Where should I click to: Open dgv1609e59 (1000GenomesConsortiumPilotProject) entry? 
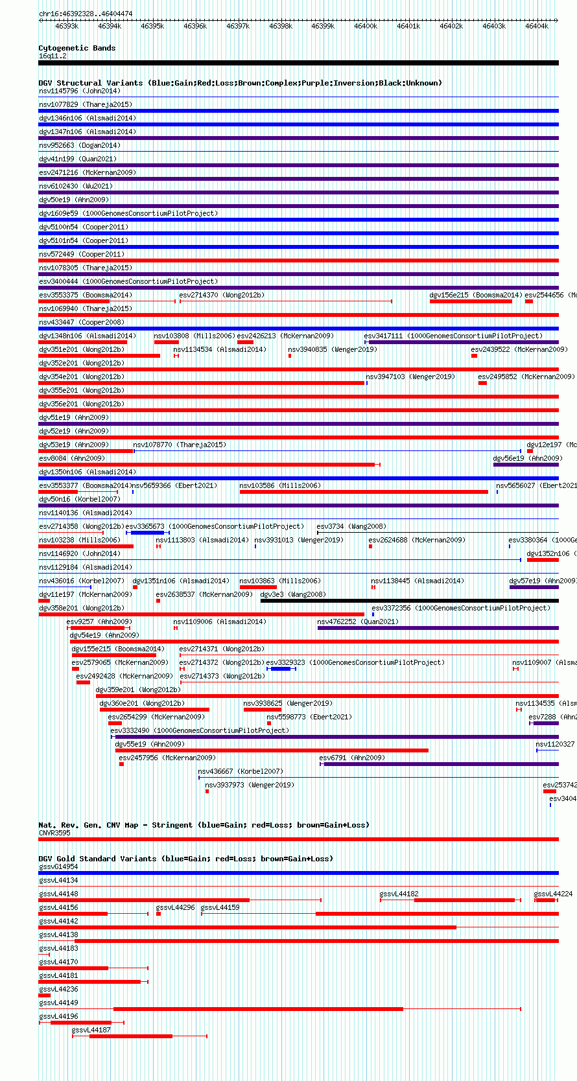pos(128,213)
